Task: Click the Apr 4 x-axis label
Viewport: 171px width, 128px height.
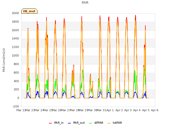Action: click(x=137, y=110)
